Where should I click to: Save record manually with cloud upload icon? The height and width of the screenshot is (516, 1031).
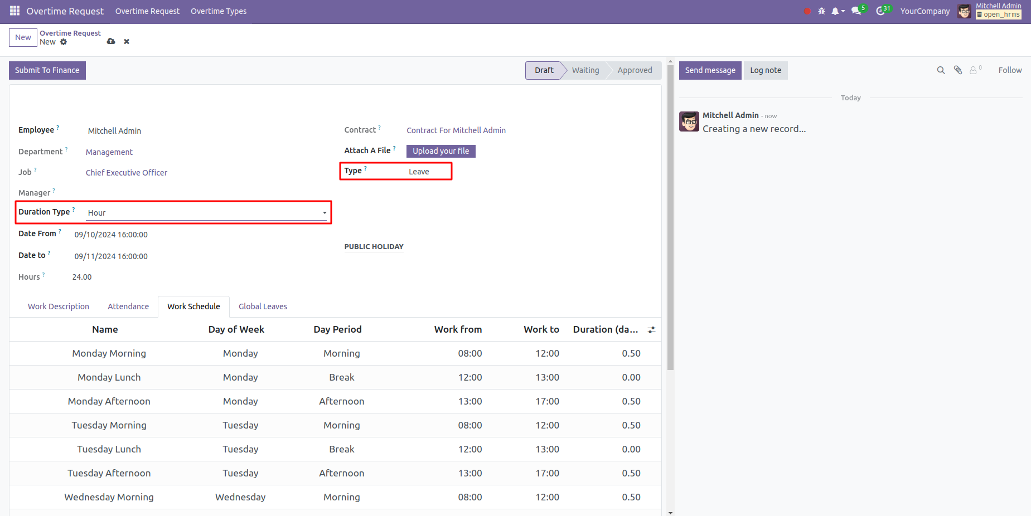click(111, 41)
